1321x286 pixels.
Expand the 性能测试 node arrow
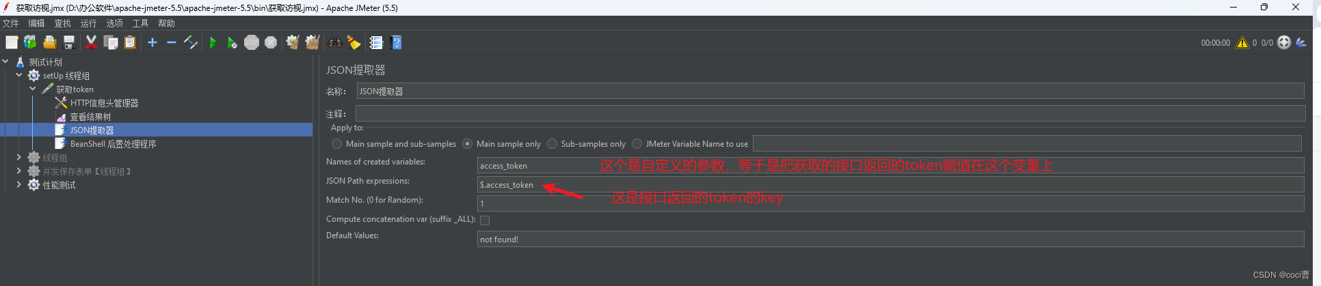tap(19, 184)
